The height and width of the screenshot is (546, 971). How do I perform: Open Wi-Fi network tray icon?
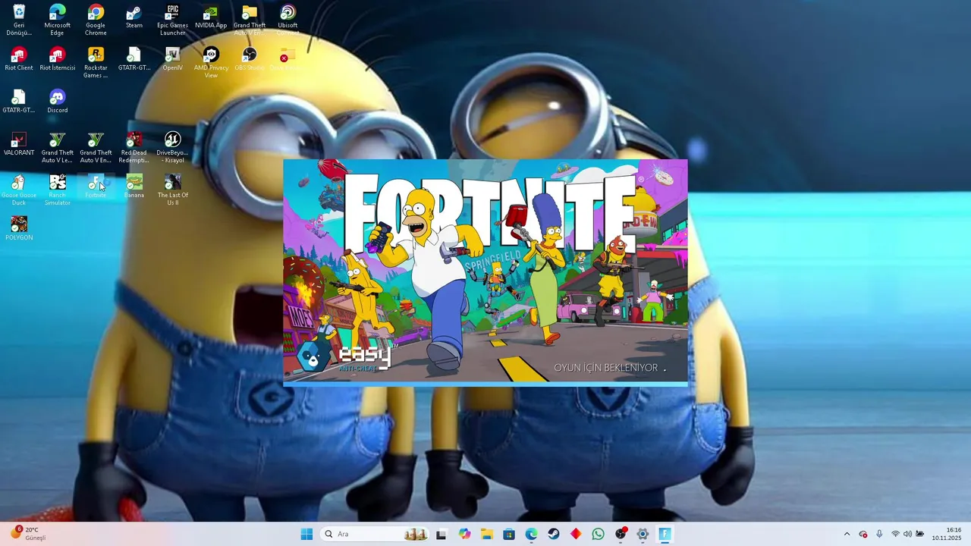pyautogui.click(x=895, y=534)
